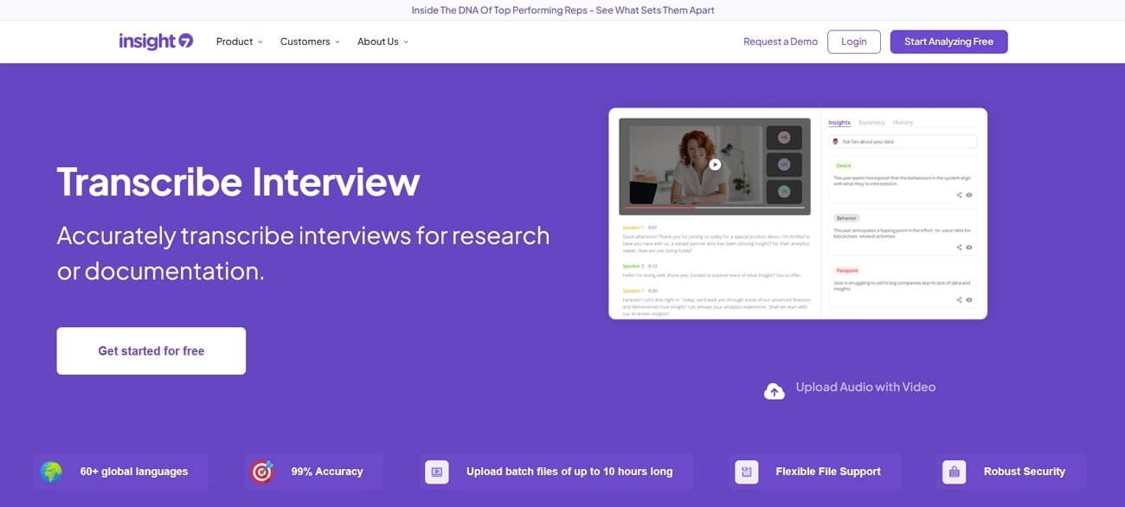
Task: Click Speaker 1 label at 0:01
Action: [633, 228]
